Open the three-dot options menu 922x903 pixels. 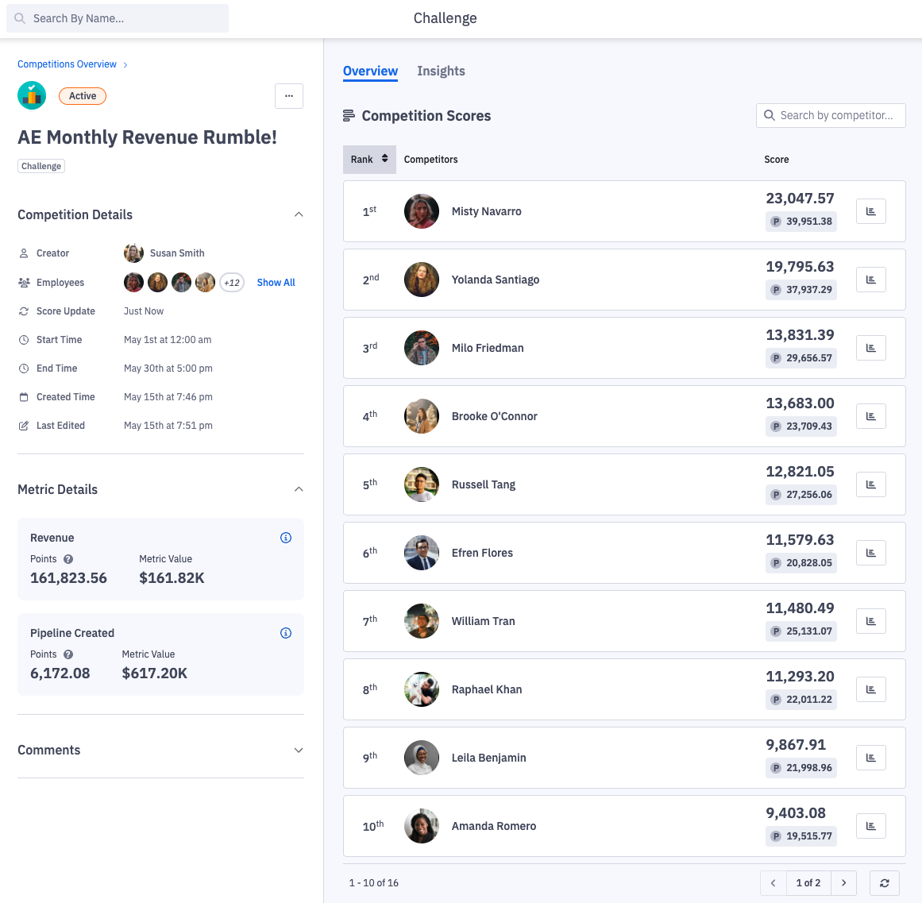click(x=289, y=96)
